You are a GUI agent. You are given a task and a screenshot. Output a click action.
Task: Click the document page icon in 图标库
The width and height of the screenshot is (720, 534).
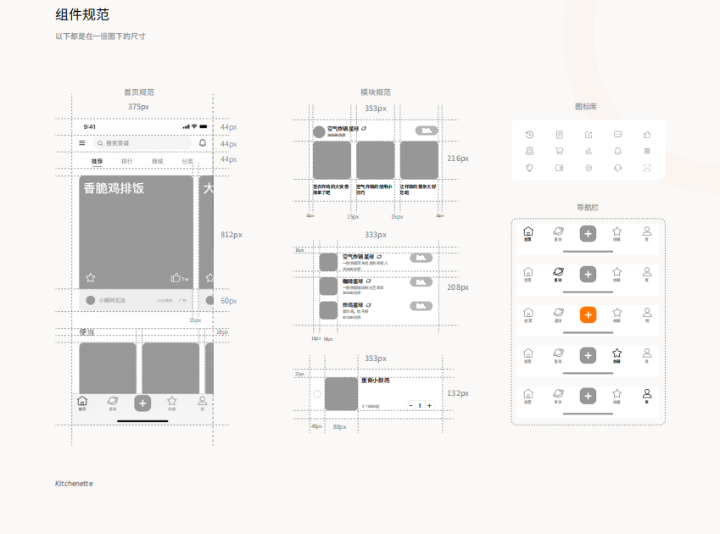(559, 135)
